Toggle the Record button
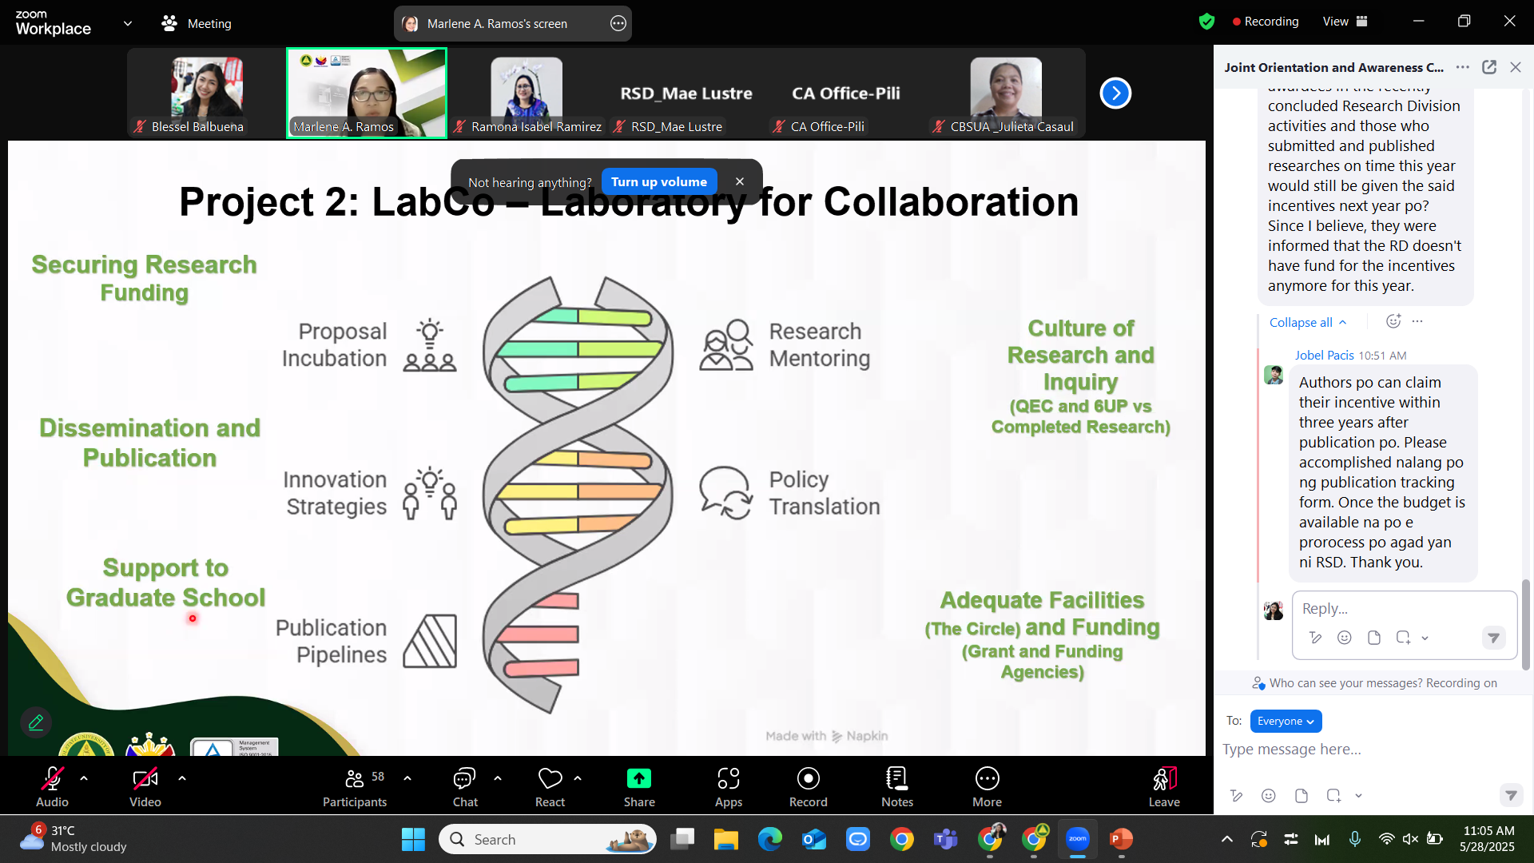The image size is (1534, 863). [x=808, y=779]
